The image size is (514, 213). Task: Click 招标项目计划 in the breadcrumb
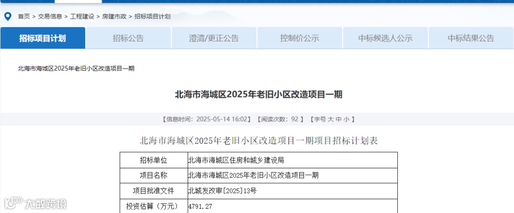(152, 16)
